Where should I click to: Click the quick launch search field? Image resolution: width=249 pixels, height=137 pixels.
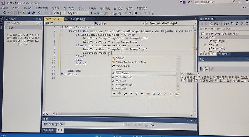[214, 2]
